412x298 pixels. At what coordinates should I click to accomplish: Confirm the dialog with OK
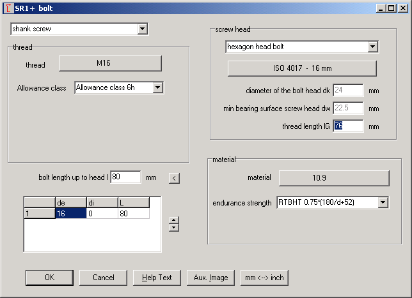(x=49, y=278)
